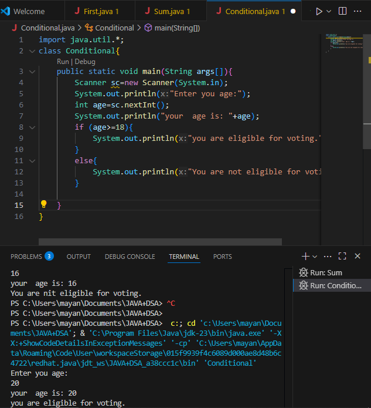Screen dimensions: 371x408
Task: Open the PROBLEMS panel tab
Action: pos(26,257)
